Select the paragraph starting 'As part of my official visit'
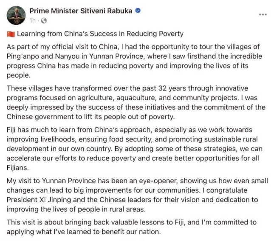Viewport: 271px width, 241px height. click(x=134, y=61)
